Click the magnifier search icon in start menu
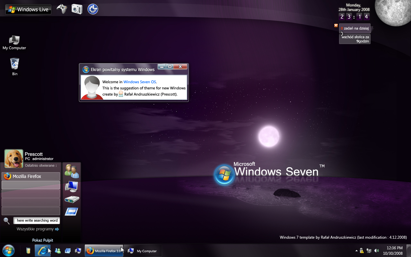The image size is (411, 257). point(6,221)
